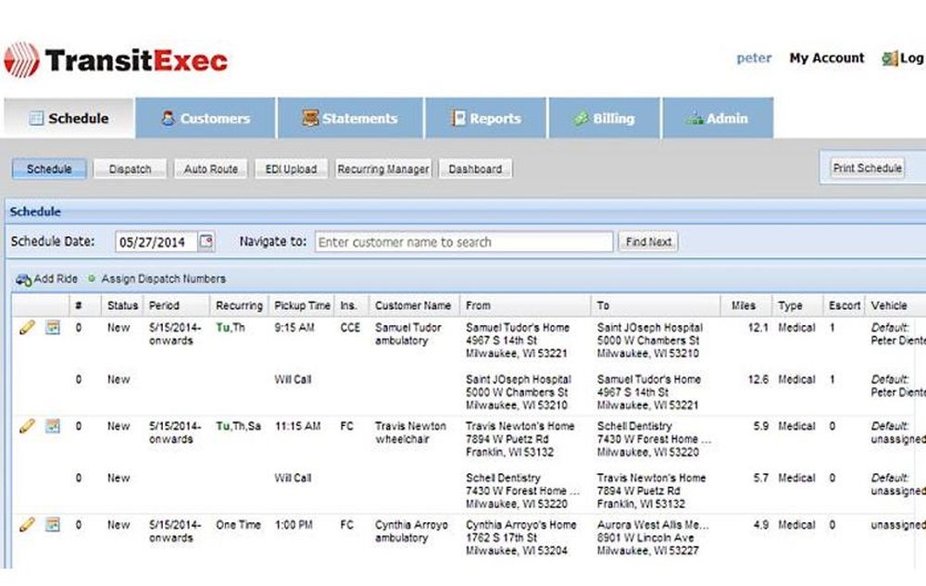
Task: Open calendar icon in Samuel Tudor row
Action: pos(53,327)
